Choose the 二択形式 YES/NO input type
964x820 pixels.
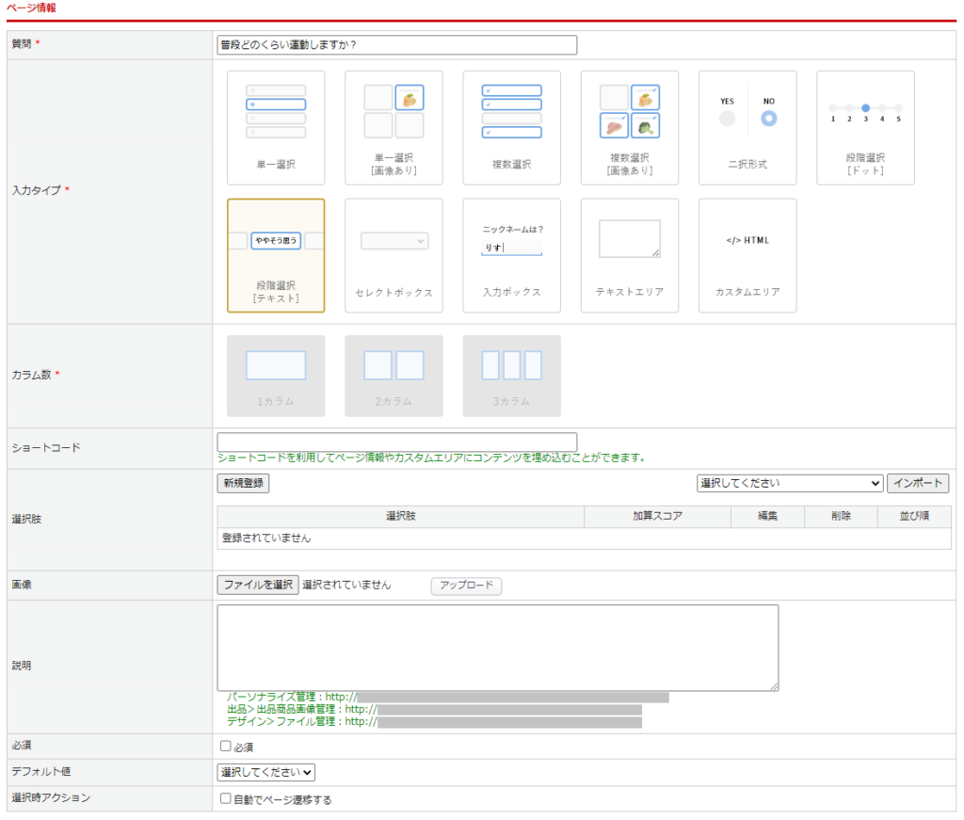click(747, 127)
